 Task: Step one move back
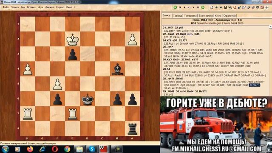coord(184,7)
